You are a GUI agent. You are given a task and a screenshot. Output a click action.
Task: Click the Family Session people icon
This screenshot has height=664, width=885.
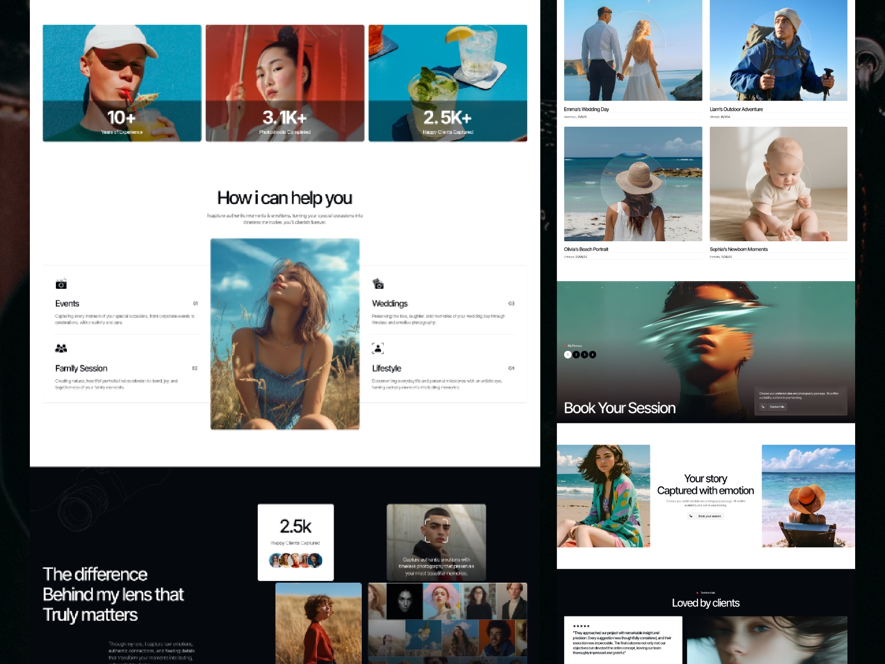[61, 348]
